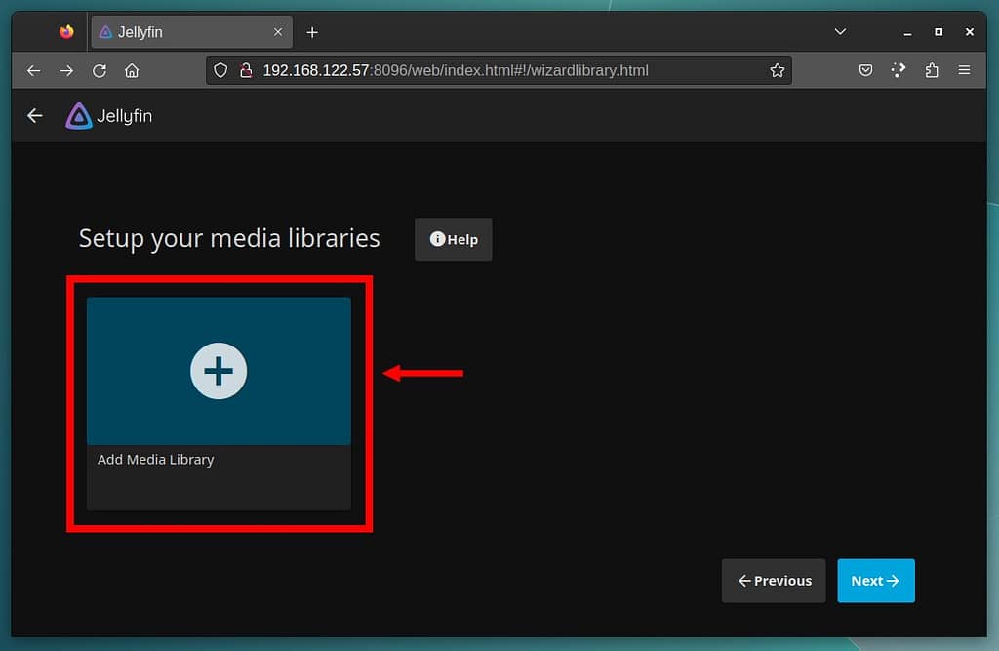Click the browser back arrow
This screenshot has width=999, height=651.
point(33,70)
